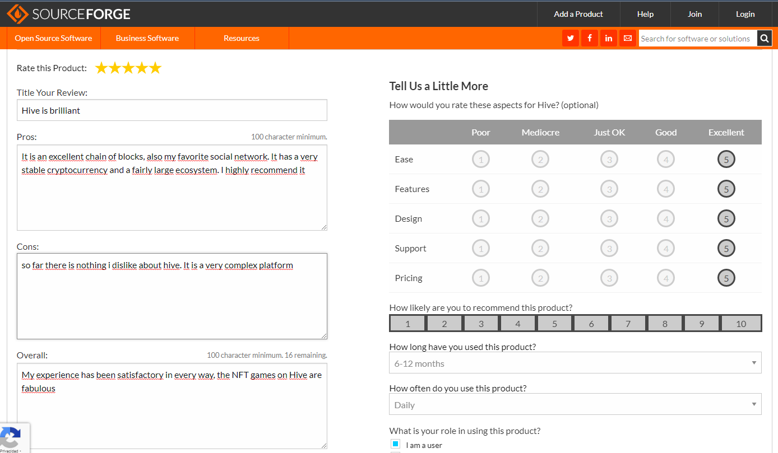
Task: Select the third rating star
Action: coord(128,68)
